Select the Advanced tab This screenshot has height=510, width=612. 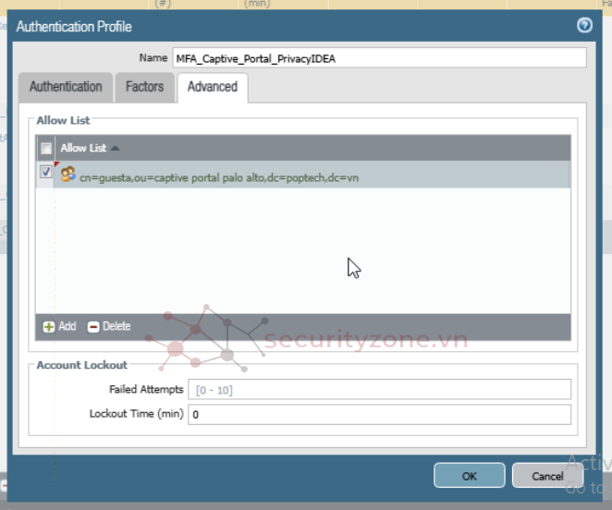click(x=212, y=87)
